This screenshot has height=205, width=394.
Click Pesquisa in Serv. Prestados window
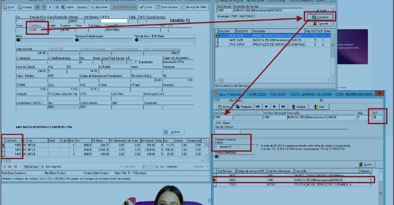click(x=243, y=107)
